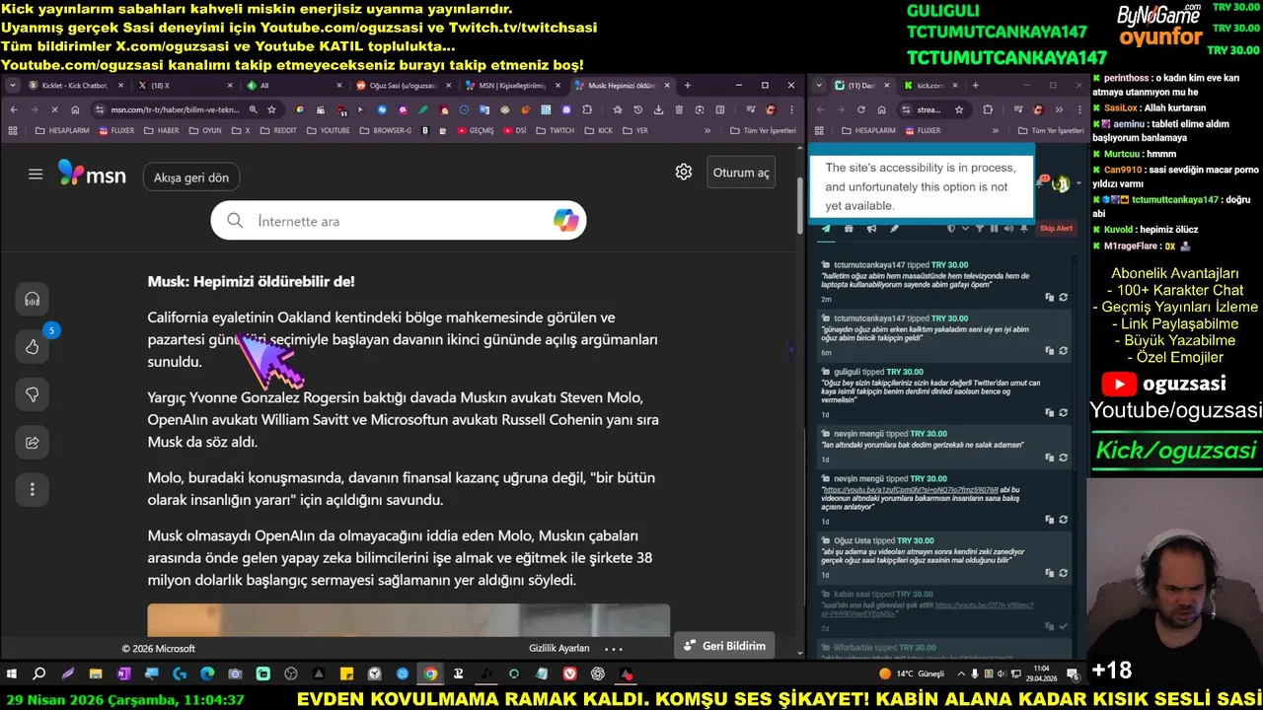Viewport: 1263px width, 710px height.
Task: Click the MSN logo
Action: tap(92, 175)
